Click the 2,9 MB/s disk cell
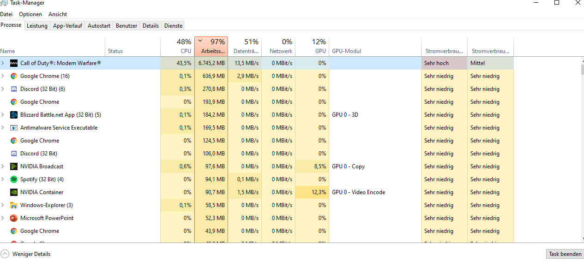Image resolution: width=584 pixels, height=261 pixels. [245, 76]
